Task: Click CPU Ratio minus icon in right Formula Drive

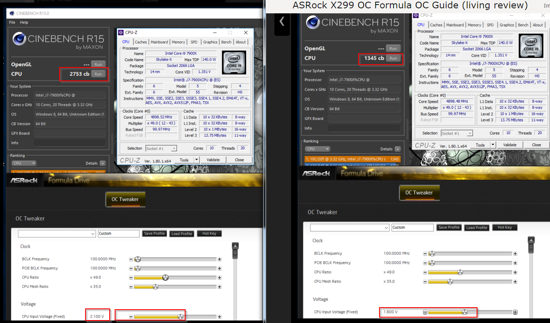Action: [425, 272]
